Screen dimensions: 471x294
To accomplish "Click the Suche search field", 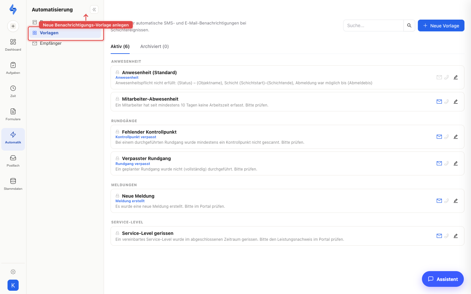I will (373, 25).
